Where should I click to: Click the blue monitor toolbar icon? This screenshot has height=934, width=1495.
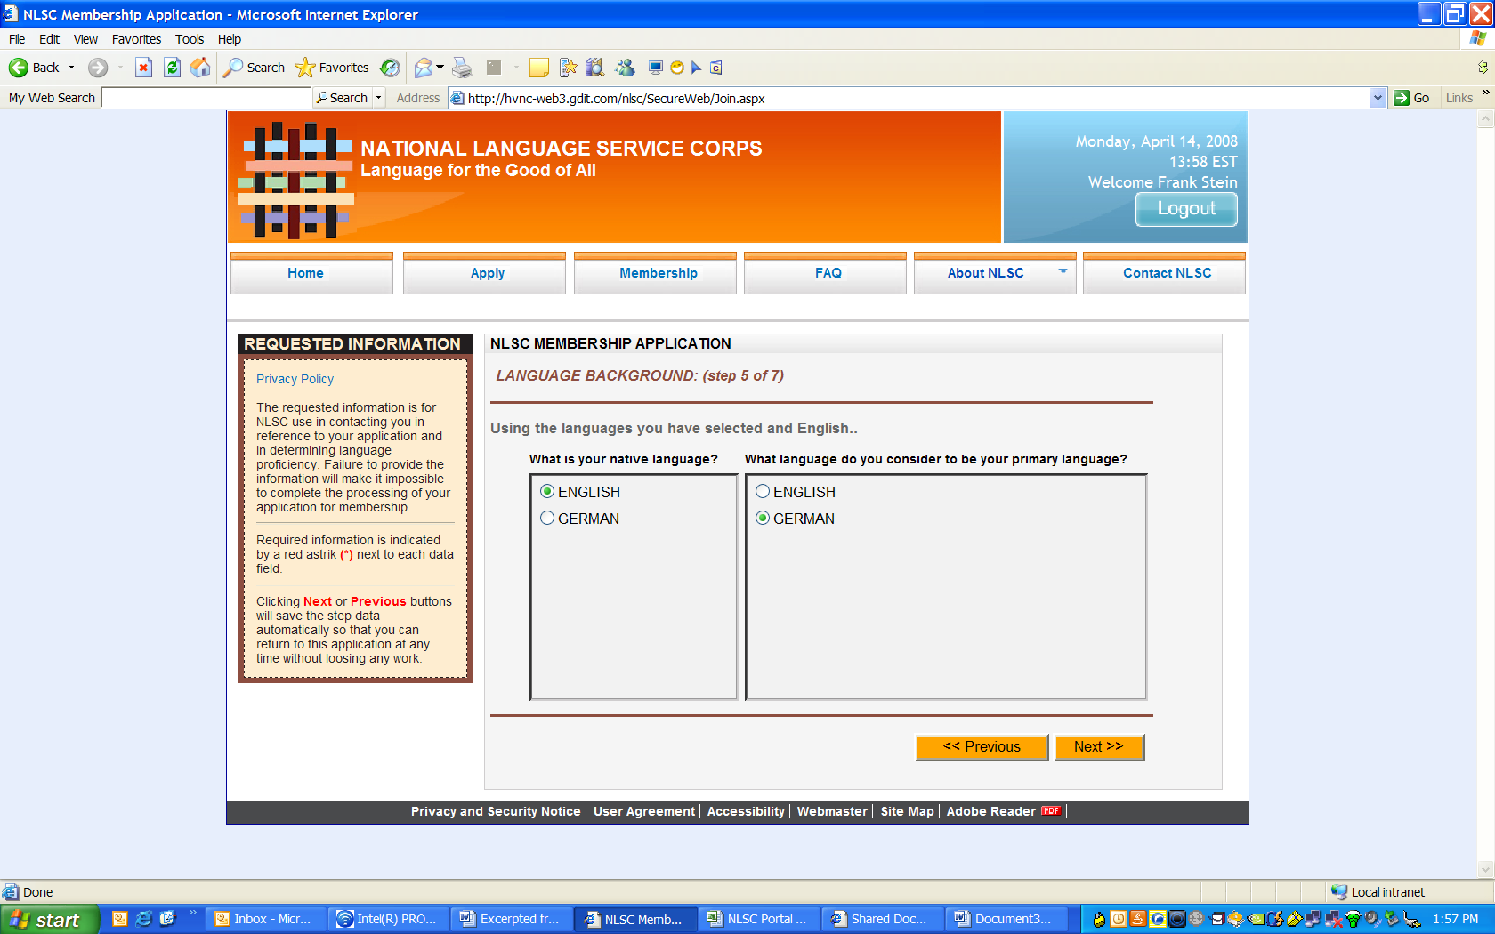[656, 68]
